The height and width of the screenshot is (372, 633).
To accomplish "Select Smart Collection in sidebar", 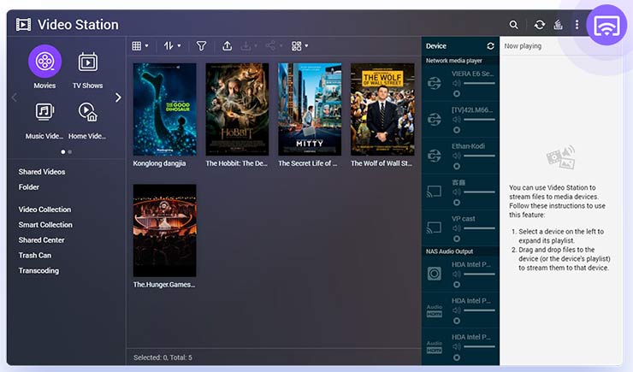I will pos(45,225).
